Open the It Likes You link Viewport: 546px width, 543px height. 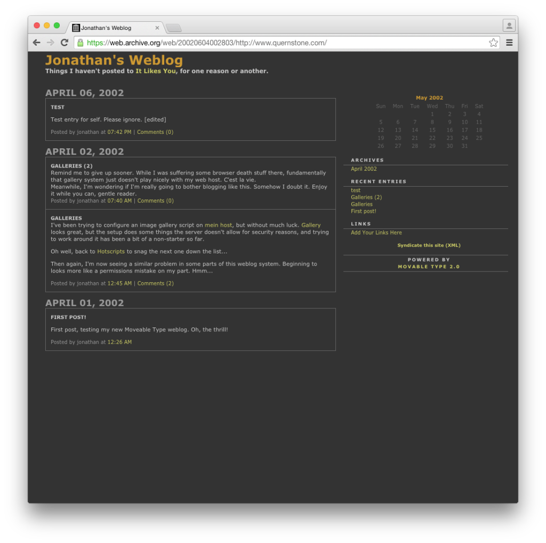(x=156, y=71)
